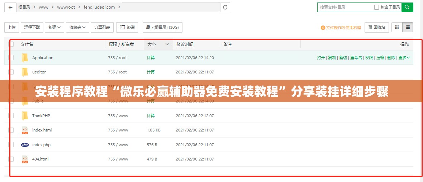Click the 404.html file icon

click(x=25, y=159)
